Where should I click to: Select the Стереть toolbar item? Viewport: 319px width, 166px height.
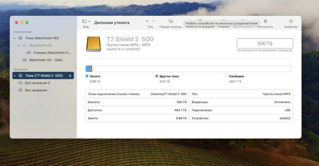pyautogui.click(x=224, y=27)
